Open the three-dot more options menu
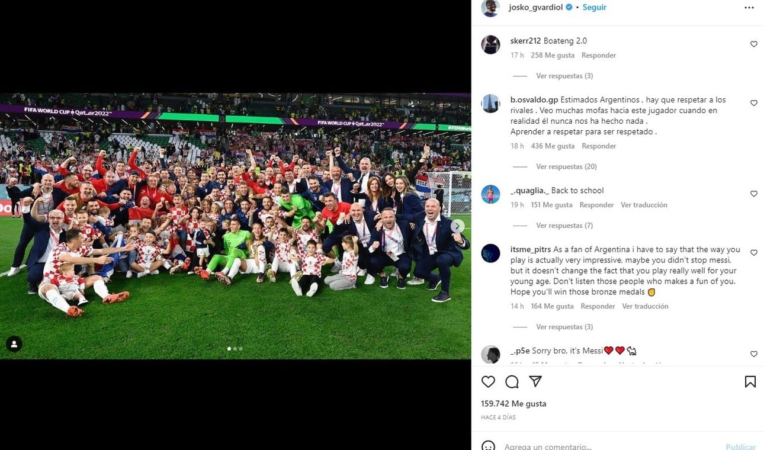Image resolution: width=764 pixels, height=450 pixels. (x=749, y=8)
